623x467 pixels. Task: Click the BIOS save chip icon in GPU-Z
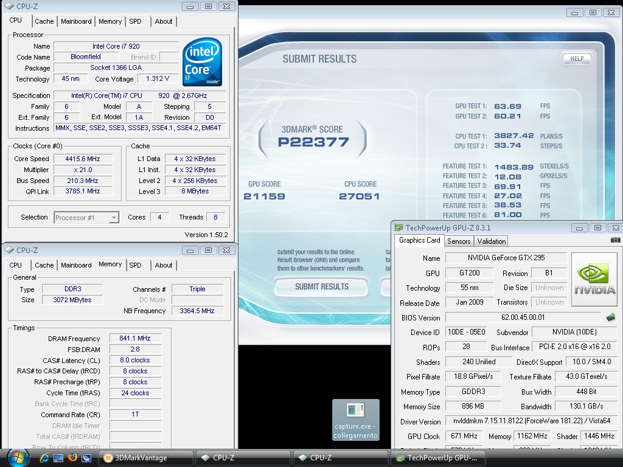611,317
